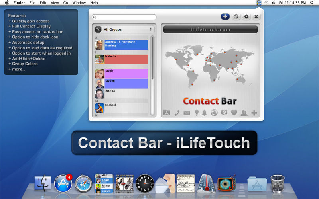
Task: Click the globe web icon
Action: coord(214,113)
